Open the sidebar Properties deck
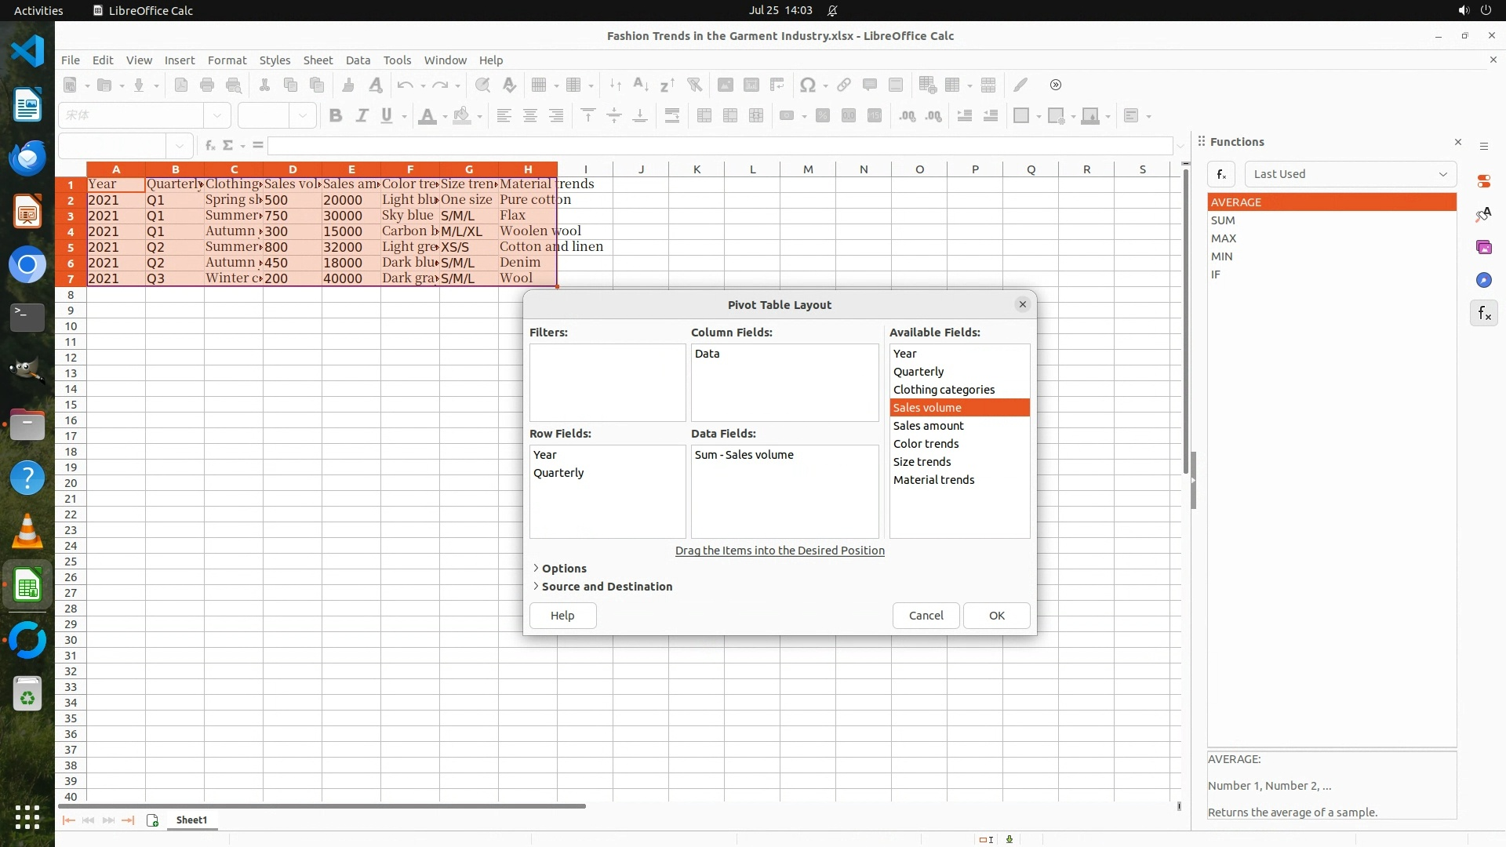1506x847 pixels. pos(1483,181)
